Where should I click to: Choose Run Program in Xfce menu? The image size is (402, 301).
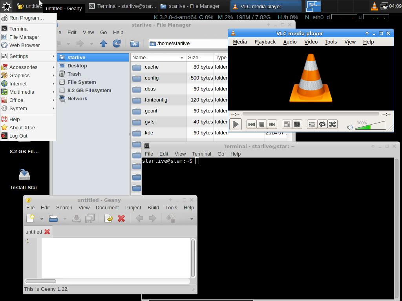coord(28,18)
